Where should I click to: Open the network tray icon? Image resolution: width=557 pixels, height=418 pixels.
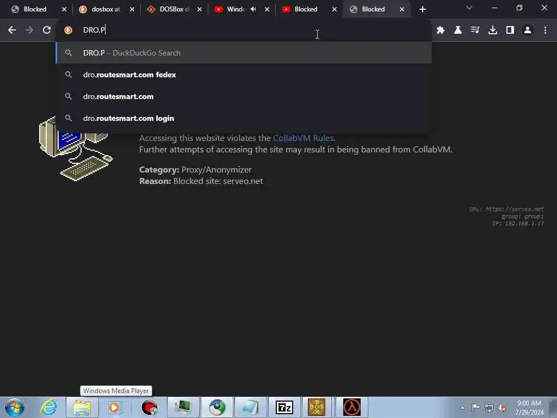point(489,408)
